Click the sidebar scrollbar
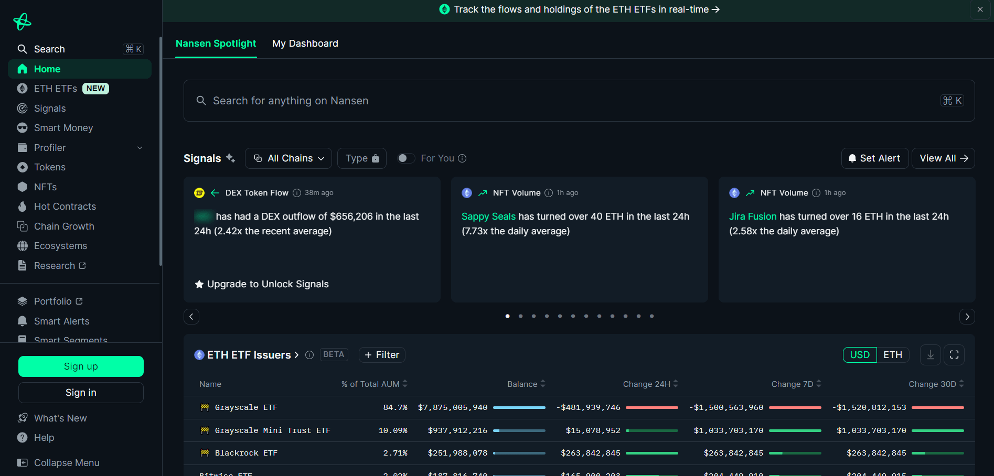This screenshot has height=476, width=994. pyautogui.click(x=161, y=151)
